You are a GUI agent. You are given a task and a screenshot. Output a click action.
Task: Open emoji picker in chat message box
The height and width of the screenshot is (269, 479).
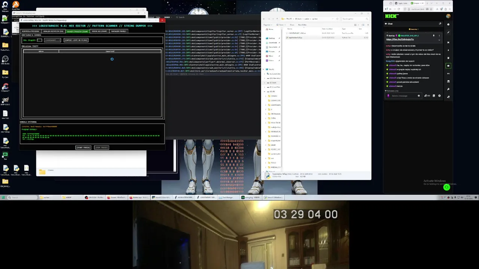(419, 96)
